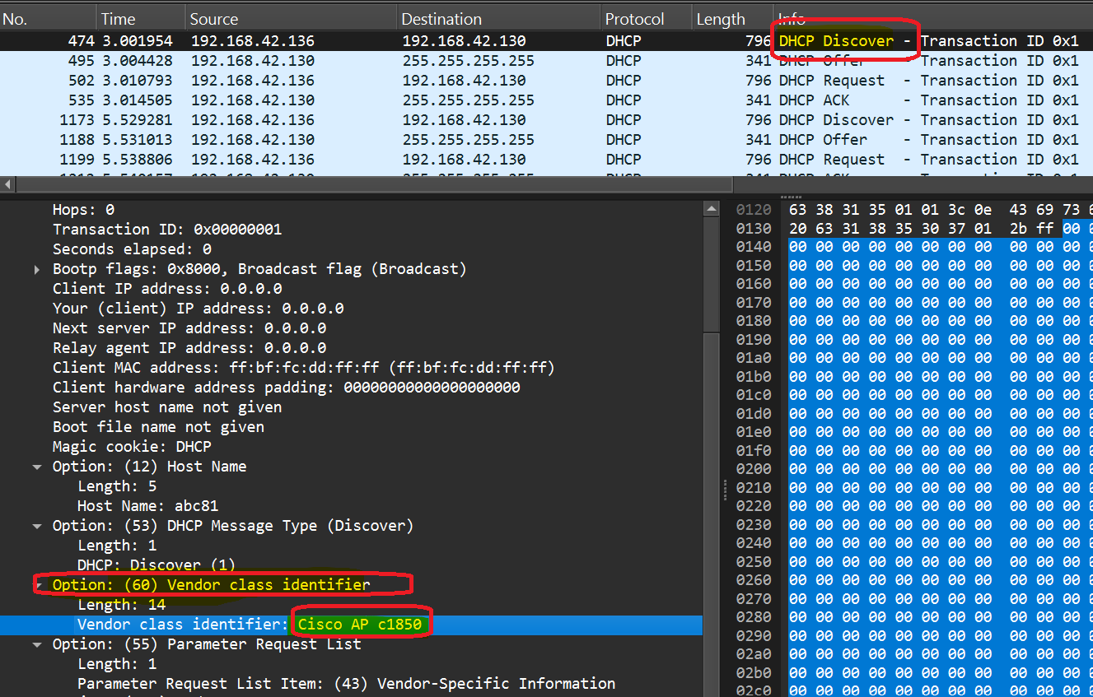This screenshot has width=1093, height=697.
Task: Collapse Option (55) Parameter Request List
Action: (36, 644)
